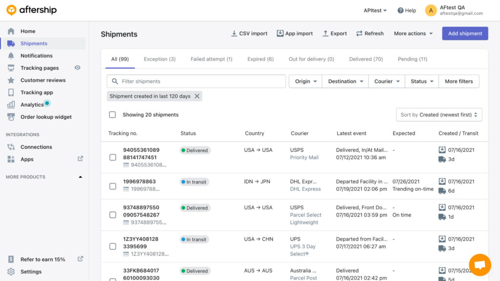Click external link icon beside Apps
Image resolution: width=500 pixels, height=281 pixels.
pos(81,159)
